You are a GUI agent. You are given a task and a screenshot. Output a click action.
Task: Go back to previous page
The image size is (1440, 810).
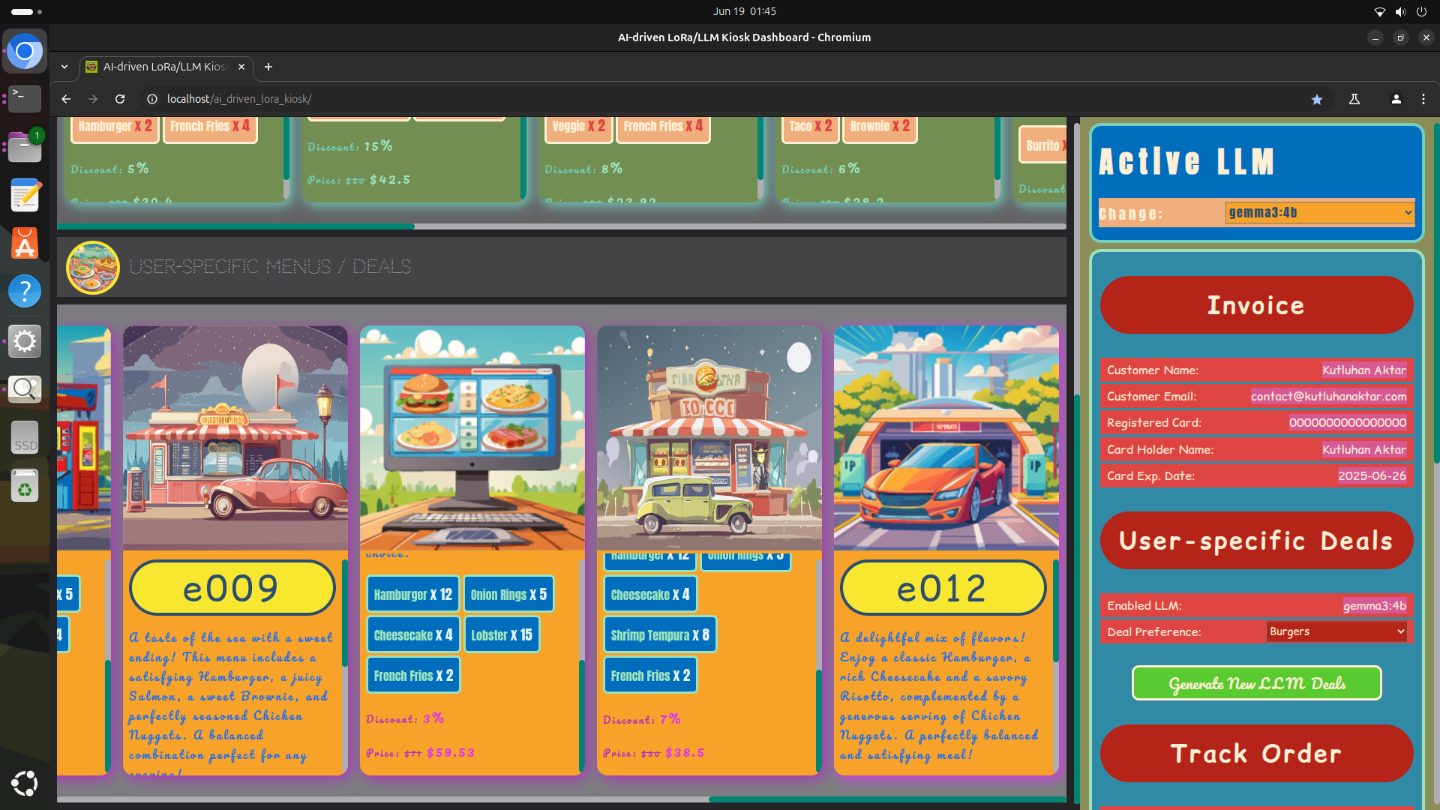click(66, 99)
